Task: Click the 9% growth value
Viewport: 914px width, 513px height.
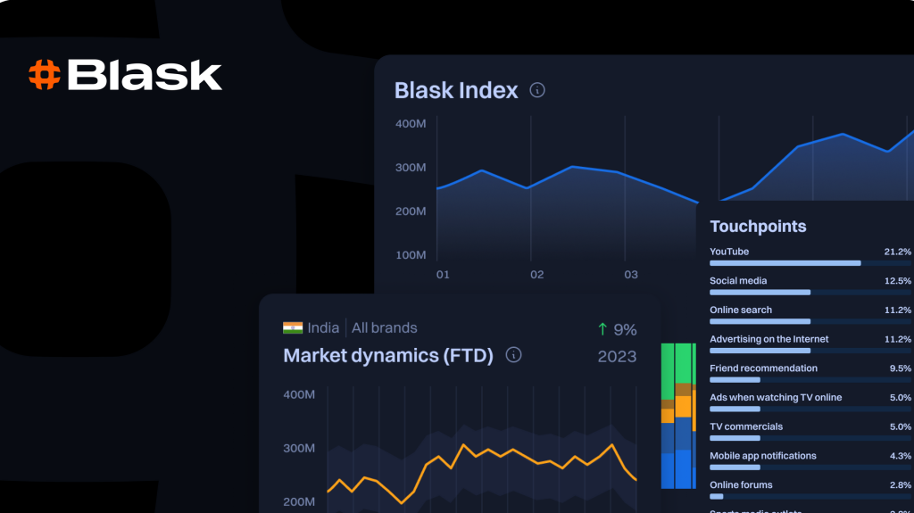Action: click(x=625, y=330)
